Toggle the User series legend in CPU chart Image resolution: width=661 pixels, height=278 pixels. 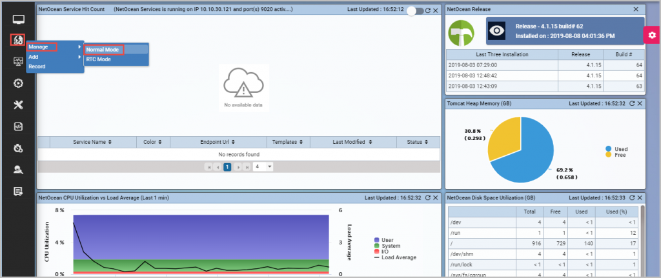[384, 240]
